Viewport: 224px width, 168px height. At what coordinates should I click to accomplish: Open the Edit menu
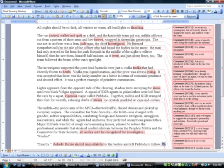(x=12, y=6)
